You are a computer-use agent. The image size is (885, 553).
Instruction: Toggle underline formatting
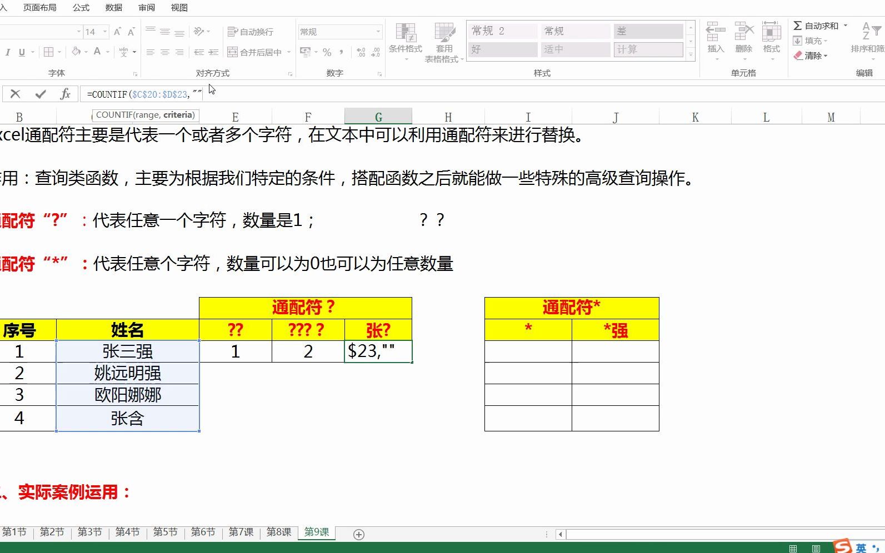click(x=22, y=52)
